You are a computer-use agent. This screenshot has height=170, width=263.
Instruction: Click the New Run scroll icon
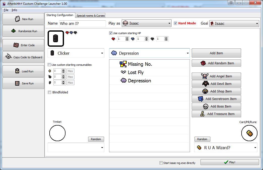[17, 19]
